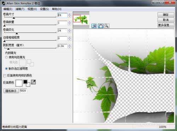The width and height of the screenshot is (177, 131).
Task: Enable same color on back side checkbox
Action: [5, 76]
